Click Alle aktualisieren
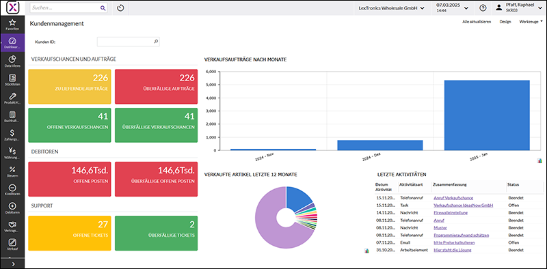Viewport: 547px width, 269px height. (477, 22)
